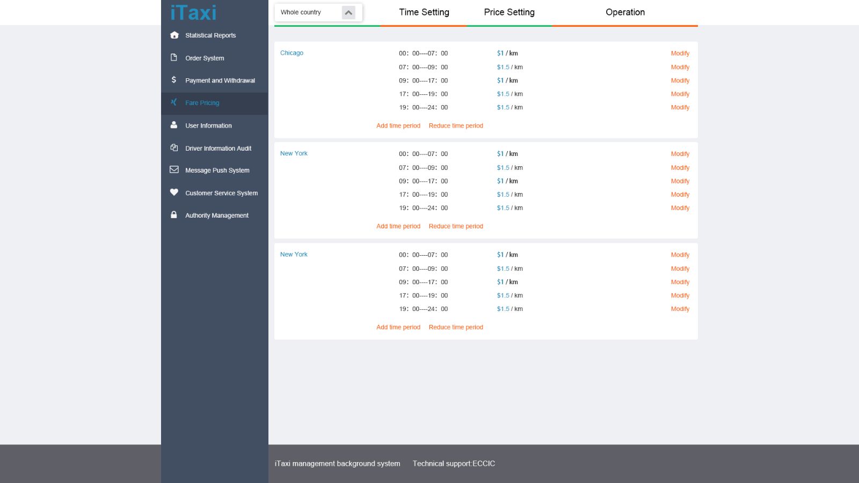Click the Price Setting column header

pyautogui.click(x=509, y=12)
